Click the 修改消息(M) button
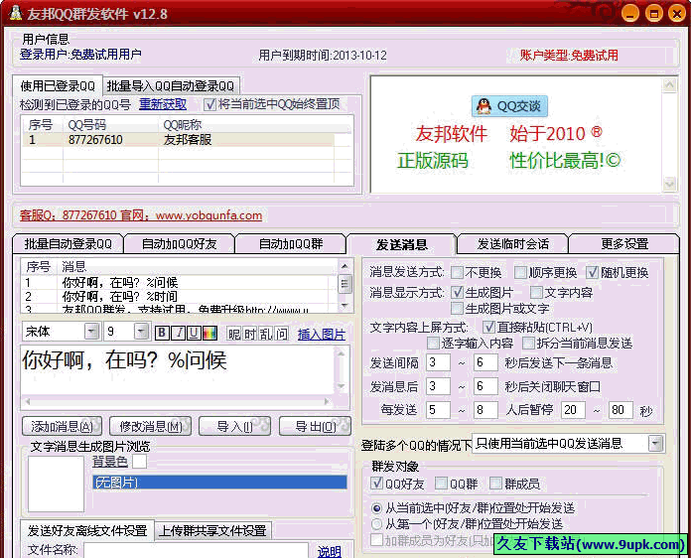 pyautogui.click(x=151, y=426)
